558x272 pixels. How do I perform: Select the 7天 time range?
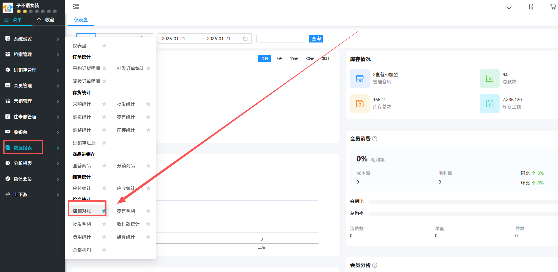(279, 59)
